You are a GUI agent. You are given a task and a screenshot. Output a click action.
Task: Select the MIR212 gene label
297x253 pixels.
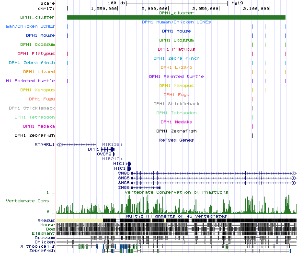[x=110, y=159]
